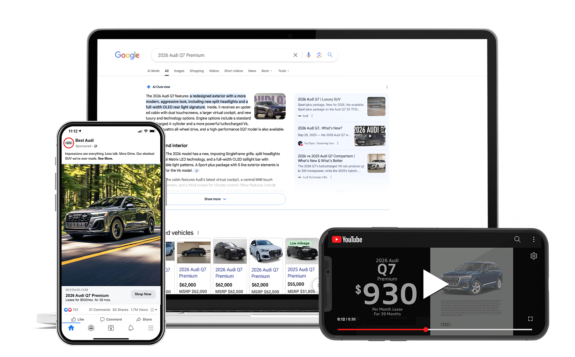The height and width of the screenshot is (357, 575).
Task: Play the Audi Q7 YouTube video
Action: pos(434,284)
